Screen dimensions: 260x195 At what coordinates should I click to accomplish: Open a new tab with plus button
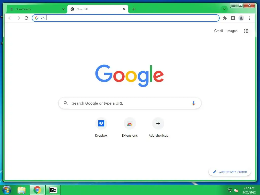[134, 9]
